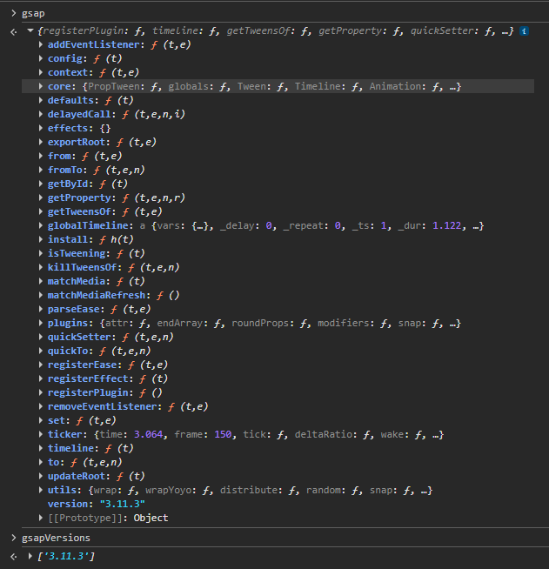Expand the gsapVersions array result
Viewport: 549px width, 569px height.
click(x=30, y=556)
